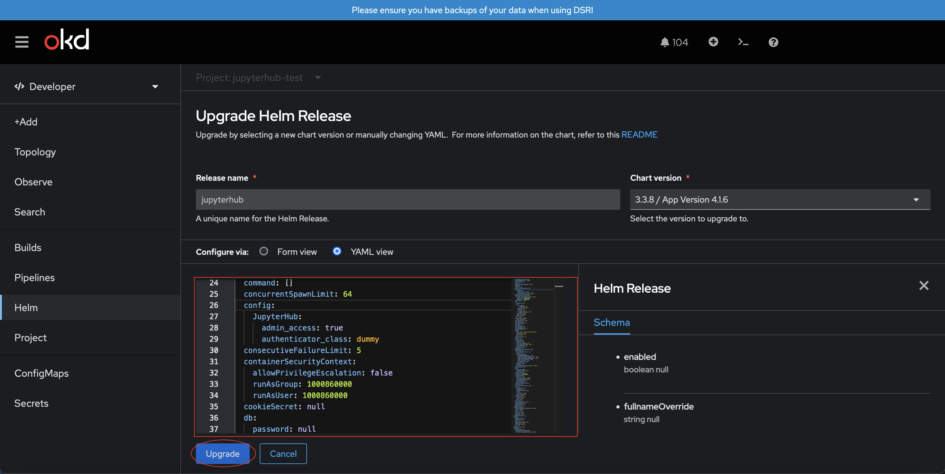The width and height of the screenshot is (945, 474).
Task: Open ConfigMaps in sidebar
Action: point(90,373)
